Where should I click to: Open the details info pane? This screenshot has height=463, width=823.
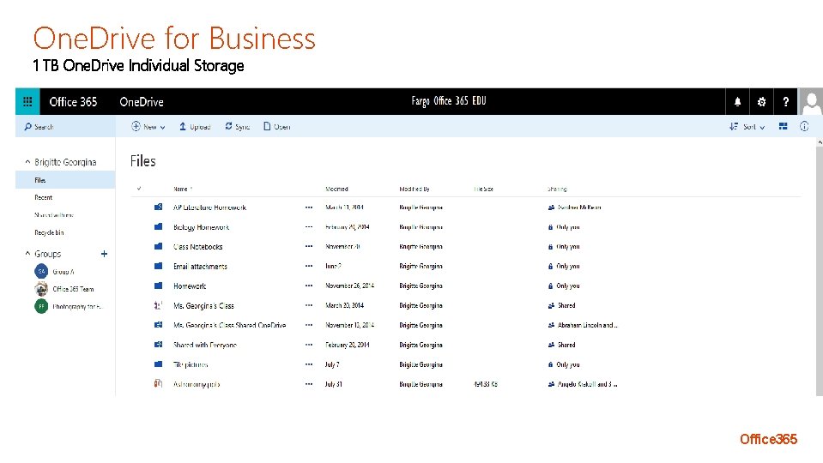pos(804,126)
